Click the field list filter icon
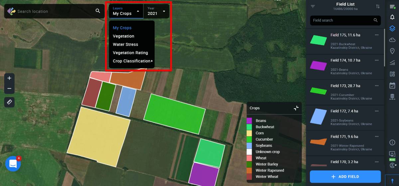The width and height of the screenshot is (399, 186). point(313,7)
